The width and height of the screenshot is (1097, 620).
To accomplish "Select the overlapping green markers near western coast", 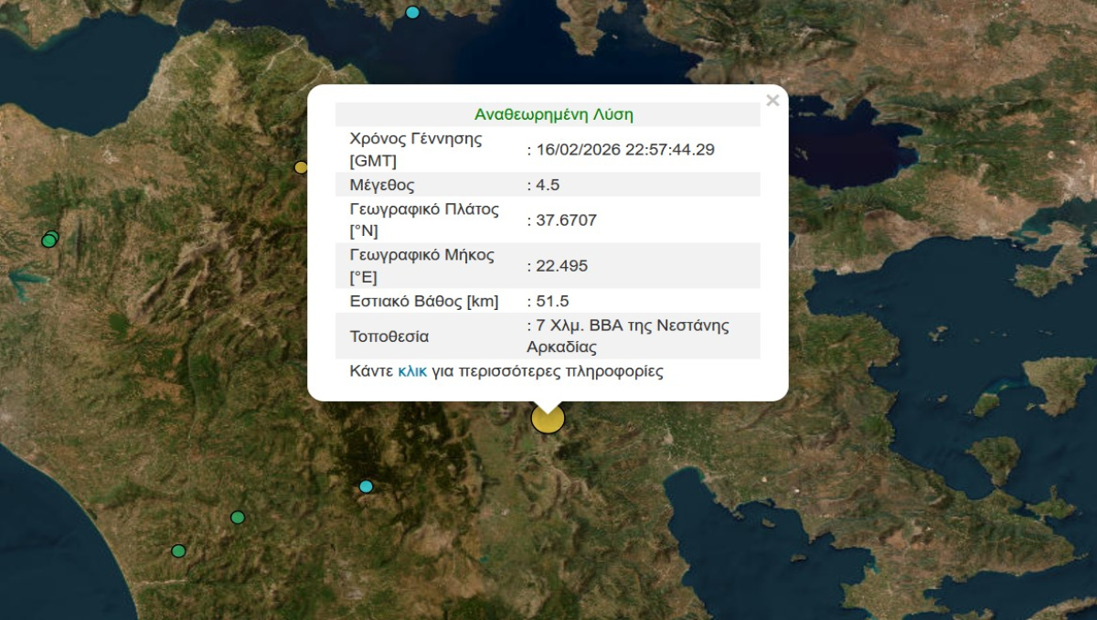I will pos(49,240).
